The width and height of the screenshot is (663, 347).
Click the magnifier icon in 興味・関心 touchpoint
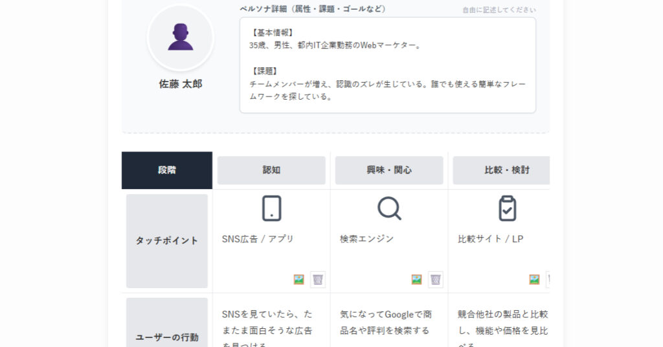389,208
